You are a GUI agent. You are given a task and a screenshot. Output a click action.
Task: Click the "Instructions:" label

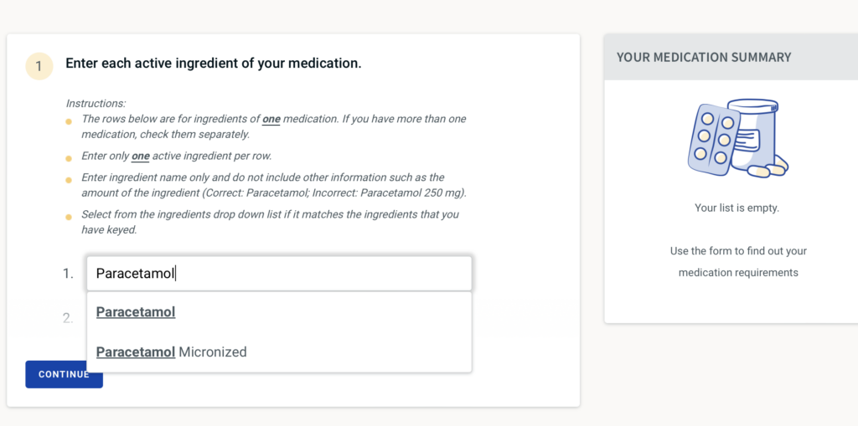96,104
